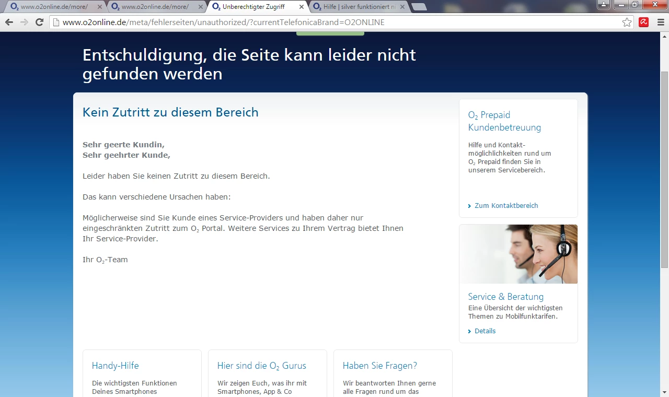Open the Handy-Hilfe card title

point(116,366)
